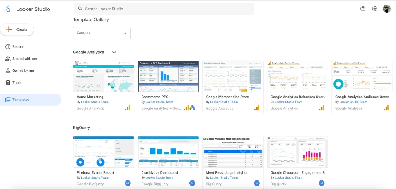
Task: Click the Meet Recordings Insights title text
Action: (x=227, y=173)
